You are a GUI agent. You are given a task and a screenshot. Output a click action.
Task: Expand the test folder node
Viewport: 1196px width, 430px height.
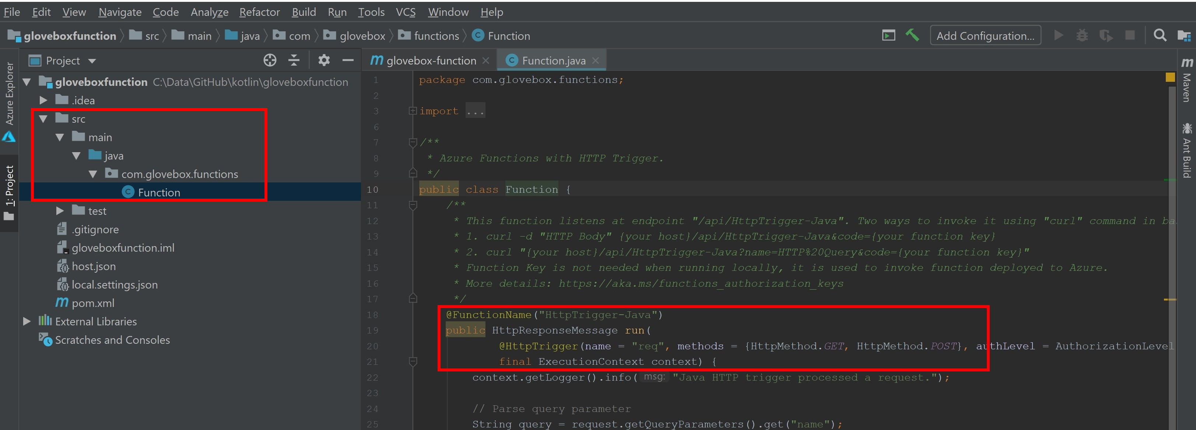60,211
